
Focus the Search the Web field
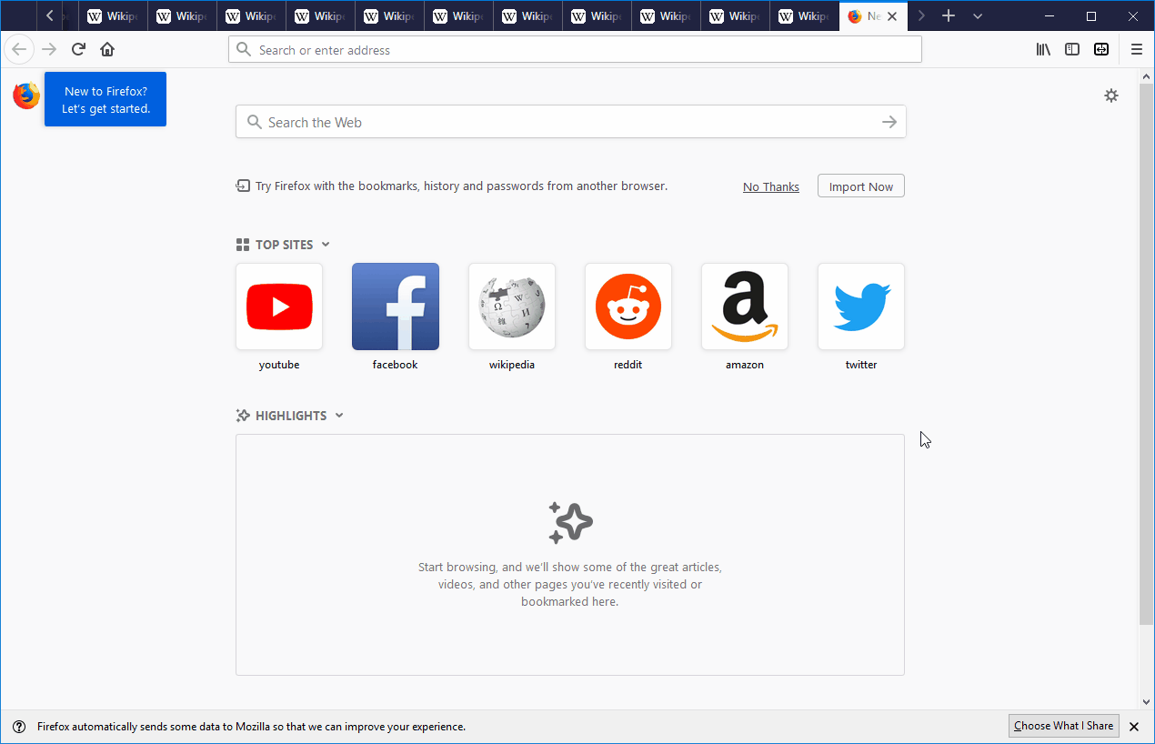click(x=571, y=122)
